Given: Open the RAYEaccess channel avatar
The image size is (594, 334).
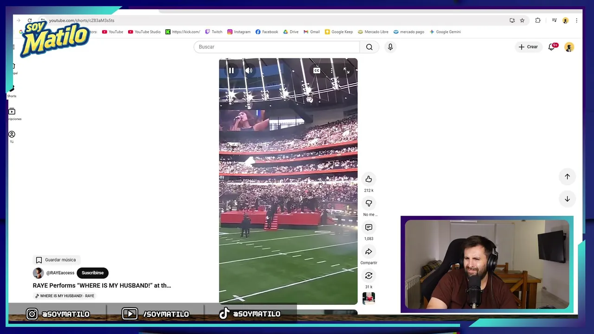Looking at the screenshot, I should click(x=38, y=273).
